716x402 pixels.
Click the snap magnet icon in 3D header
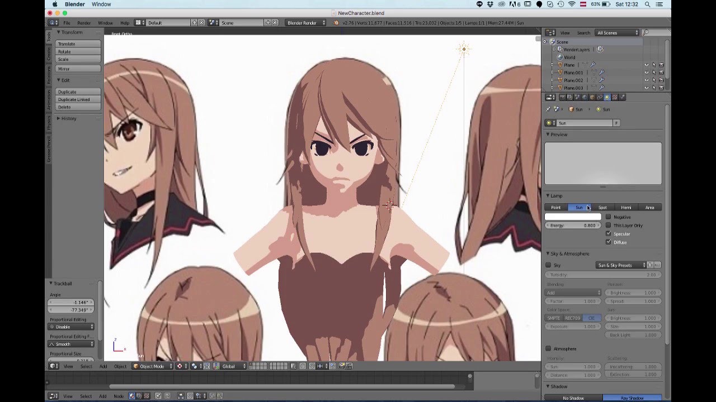tap(313, 366)
